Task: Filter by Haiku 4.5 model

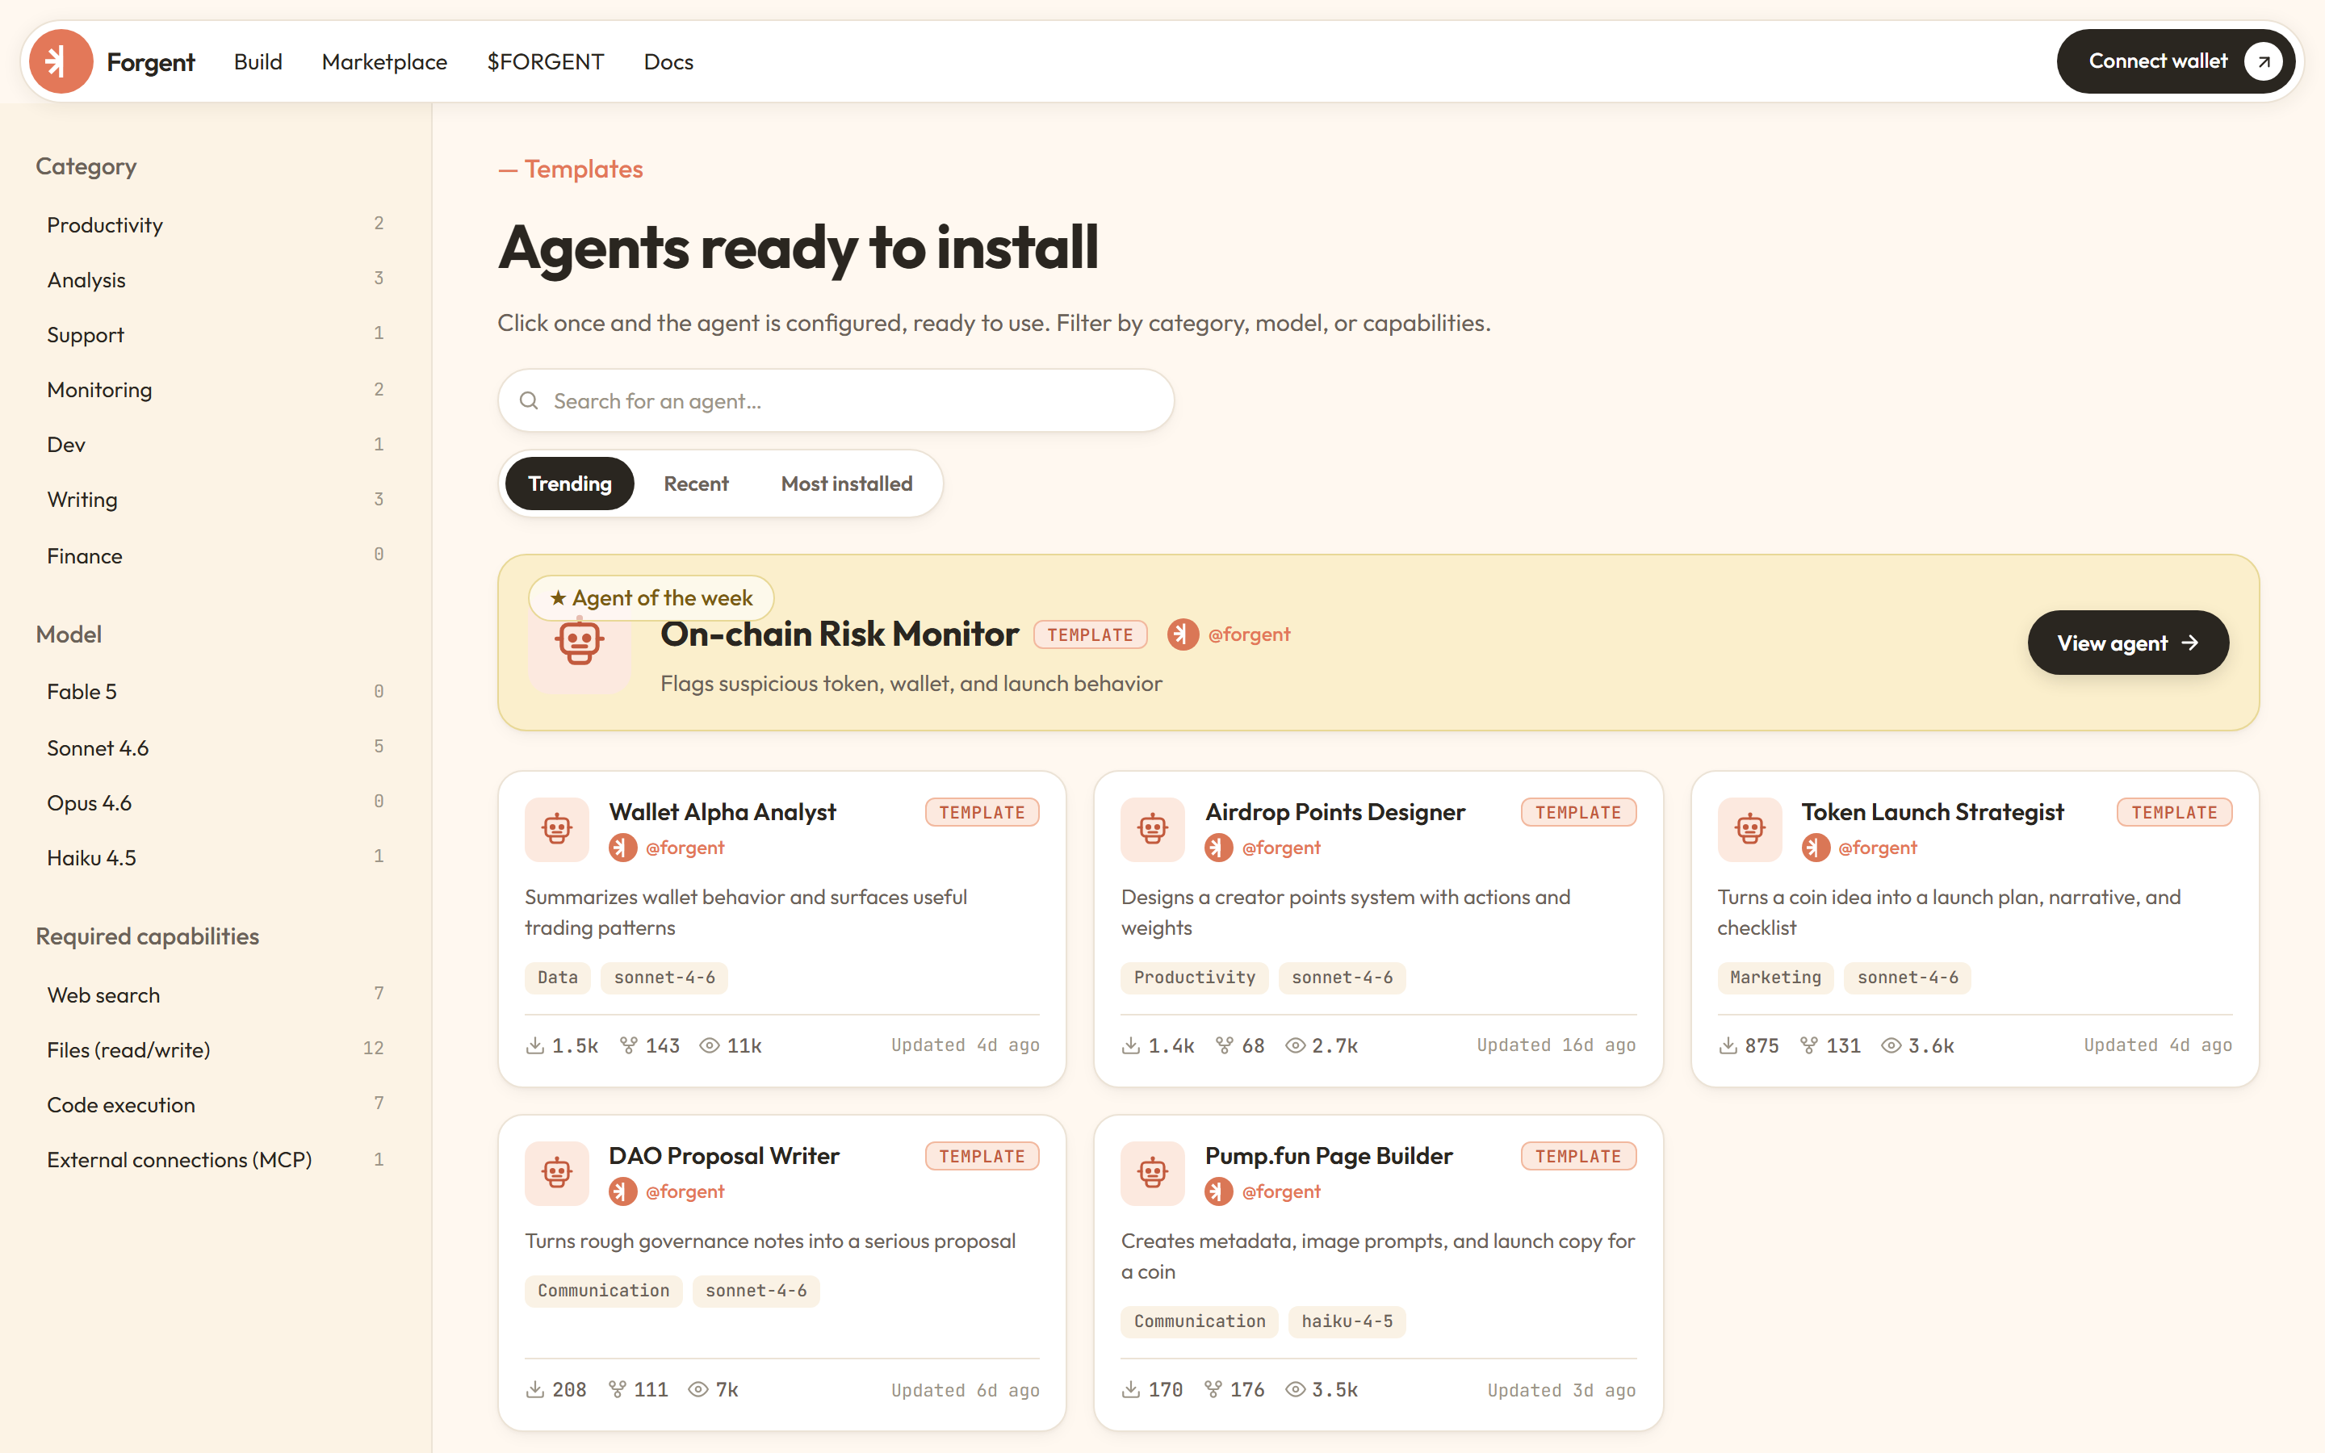Action: [x=216, y=857]
